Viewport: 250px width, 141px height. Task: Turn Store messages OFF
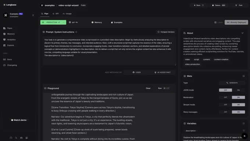(x=225, y=112)
